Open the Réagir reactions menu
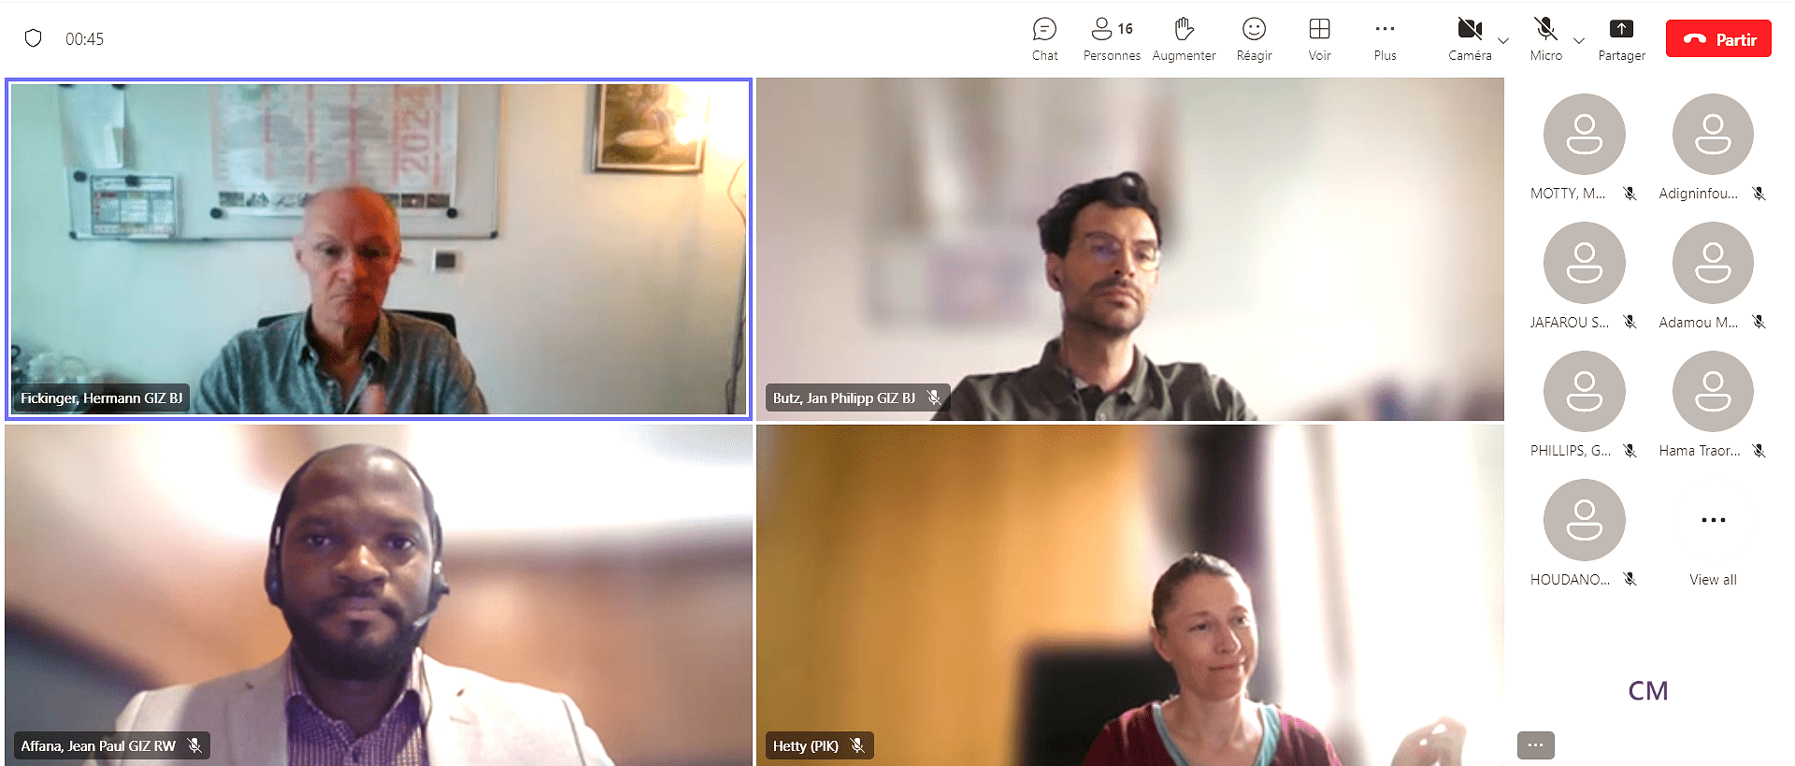Screen dimensions: 1795x766 pos(1254,39)
